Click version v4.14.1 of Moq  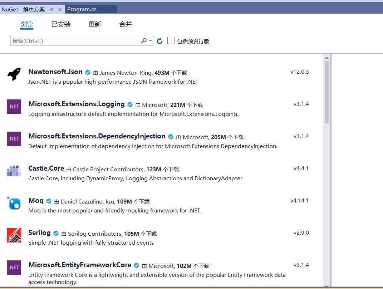[299, 201]
